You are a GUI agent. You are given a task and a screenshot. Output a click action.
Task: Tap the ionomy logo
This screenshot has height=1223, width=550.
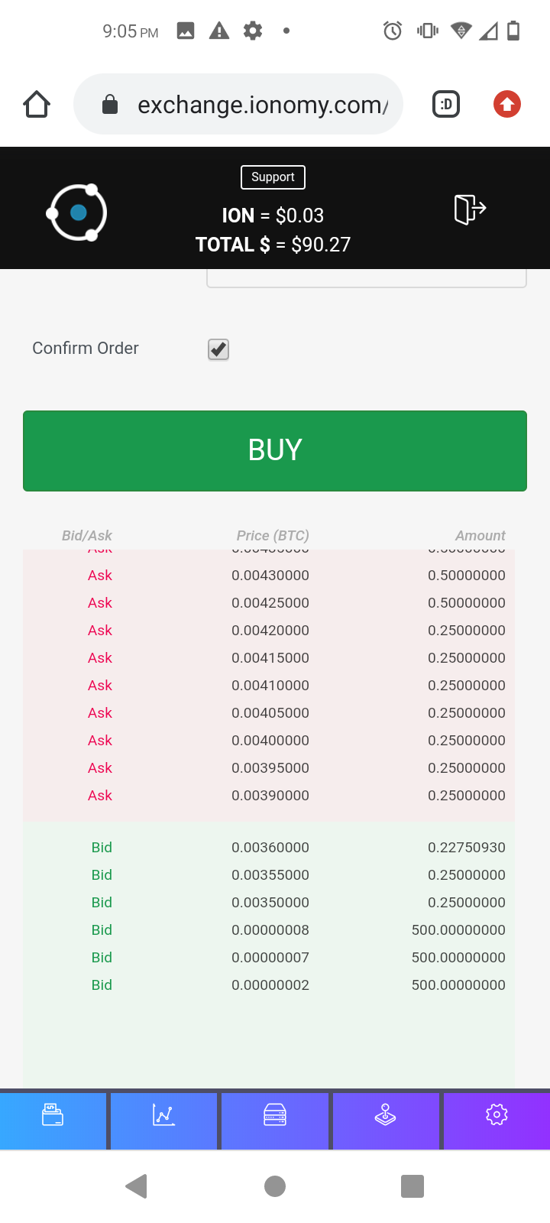pyautogui.click(x=77, y=212)
